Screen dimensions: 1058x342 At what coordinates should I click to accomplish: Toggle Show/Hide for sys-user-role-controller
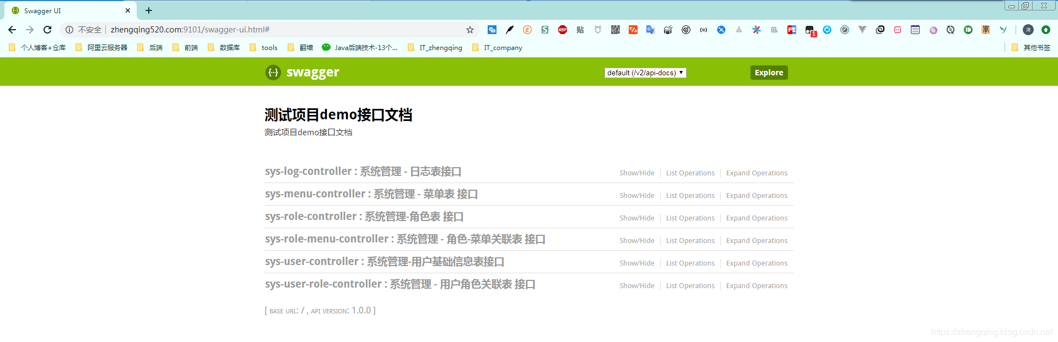pos(636,285)
